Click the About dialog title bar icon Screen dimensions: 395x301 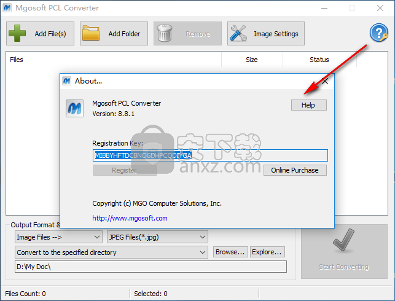tap(66, 81)
